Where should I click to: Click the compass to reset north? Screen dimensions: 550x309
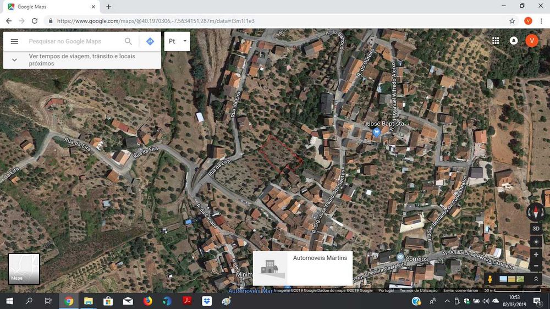pyautogui.click(x=535, y=212)
